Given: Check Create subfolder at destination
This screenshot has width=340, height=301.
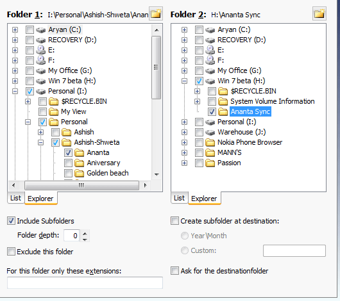Looking at the screenshot, I should pyautogui.click(x=174, y=221).
